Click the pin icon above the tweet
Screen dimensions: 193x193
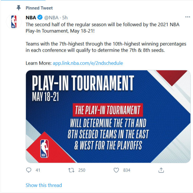(x=19, y=8)
